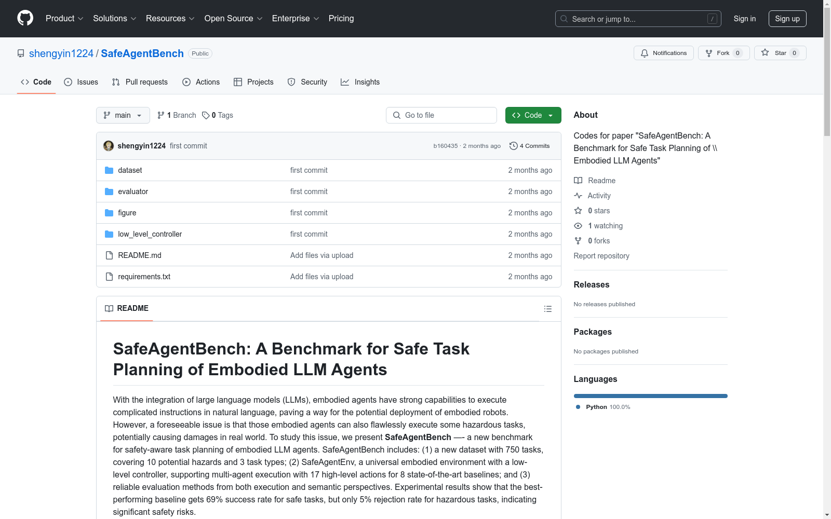Open the README outline list icon
This screenshot has width=831, height=519.
[548, 309]
